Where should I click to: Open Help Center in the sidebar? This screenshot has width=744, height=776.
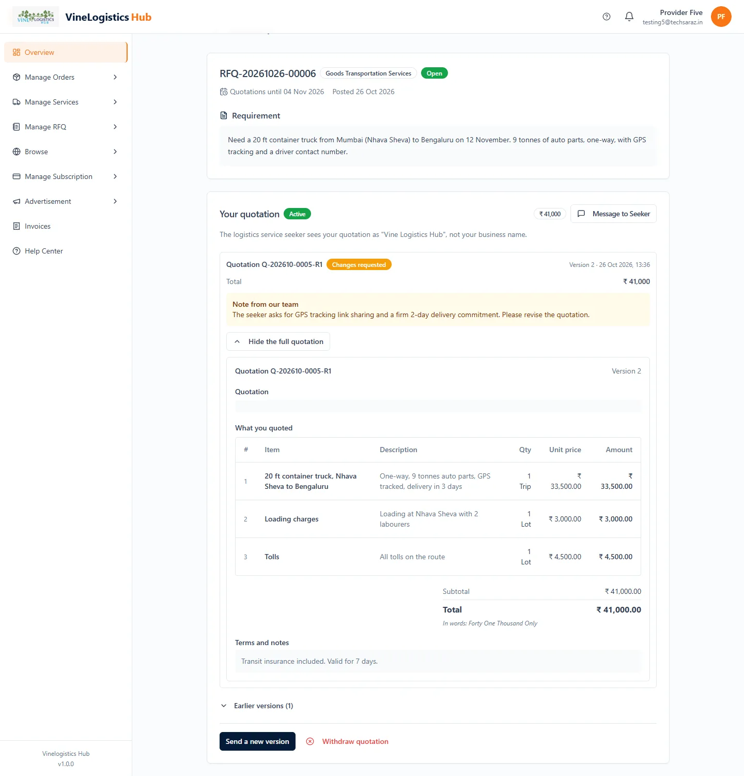point(66,251)
